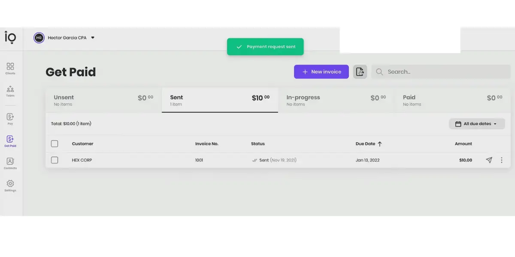The image size is (515, 257).
Task: Open the HEX CORP customer entry
Action: pyautogui.click(x=82, y=160)
